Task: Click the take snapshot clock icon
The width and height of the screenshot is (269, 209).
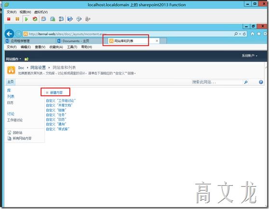Action: 44,19
